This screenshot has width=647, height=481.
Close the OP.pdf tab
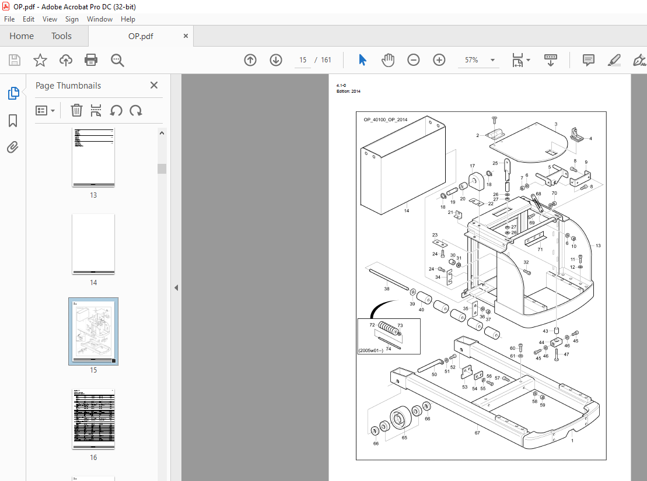tap(186, 36)
